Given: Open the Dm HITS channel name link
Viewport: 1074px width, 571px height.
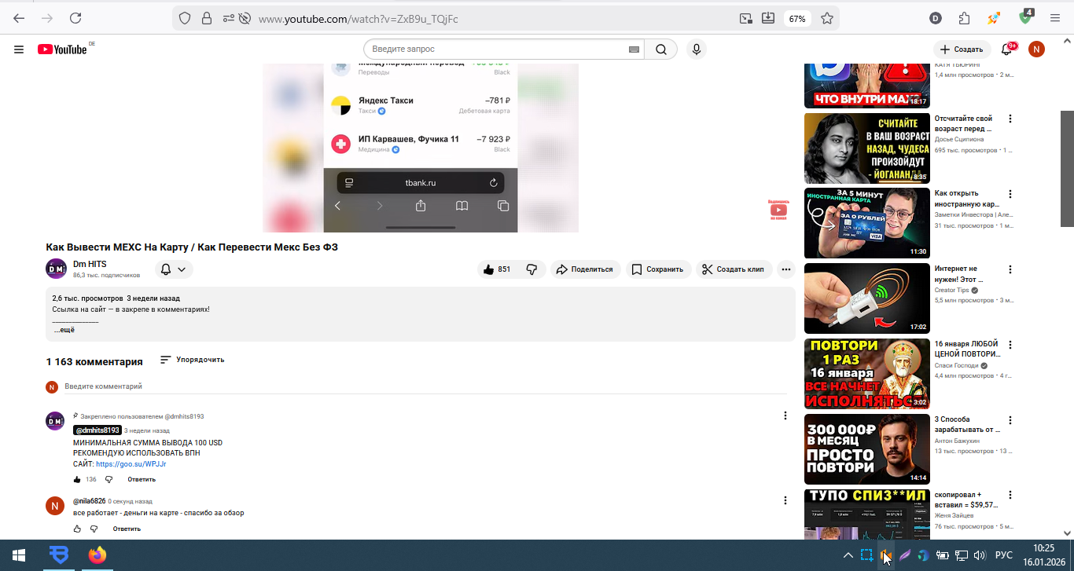Looking at the screenshot, I should point(90,264).
